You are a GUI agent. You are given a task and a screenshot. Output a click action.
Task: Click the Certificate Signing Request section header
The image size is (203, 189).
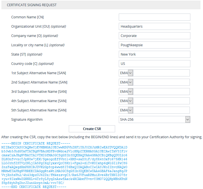tap(32, 5)
